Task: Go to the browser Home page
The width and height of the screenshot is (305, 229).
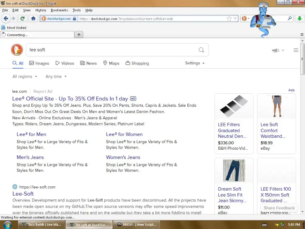Action: pyautogui.click(x=33, y=19)
